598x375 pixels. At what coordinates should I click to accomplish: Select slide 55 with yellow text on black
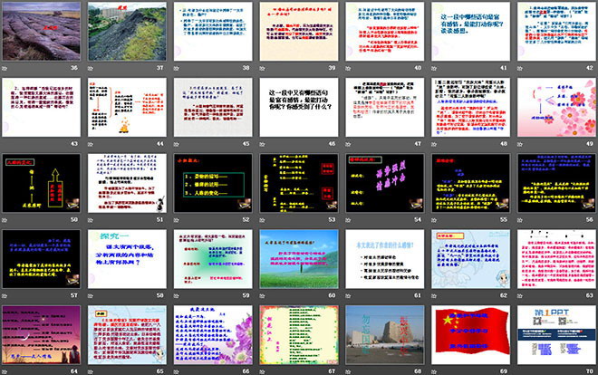coord(470,183)
